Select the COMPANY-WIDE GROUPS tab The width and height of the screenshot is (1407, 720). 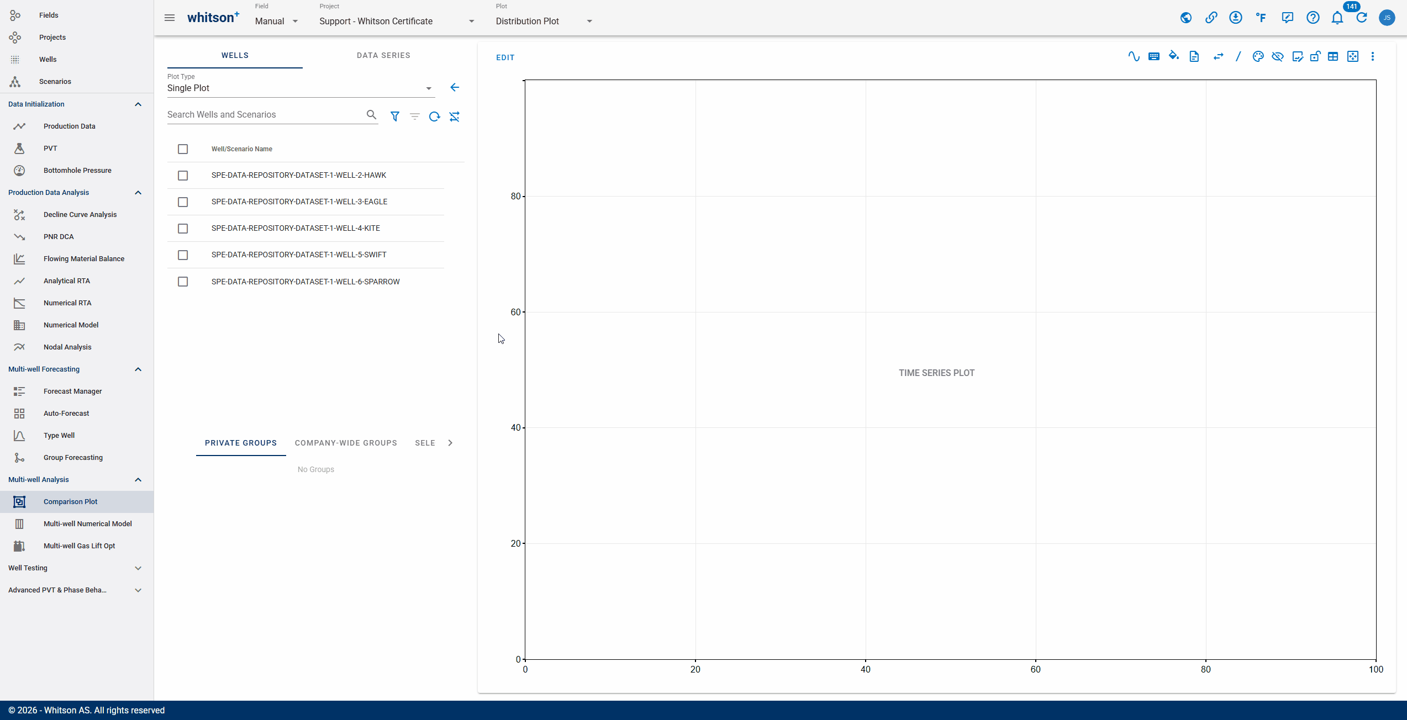point(346,443)
